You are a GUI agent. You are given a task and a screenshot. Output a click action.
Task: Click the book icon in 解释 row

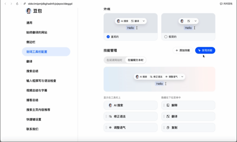coord(168,105)
